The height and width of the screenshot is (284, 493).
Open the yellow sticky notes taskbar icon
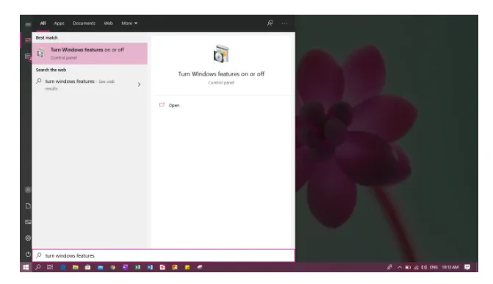187,267
